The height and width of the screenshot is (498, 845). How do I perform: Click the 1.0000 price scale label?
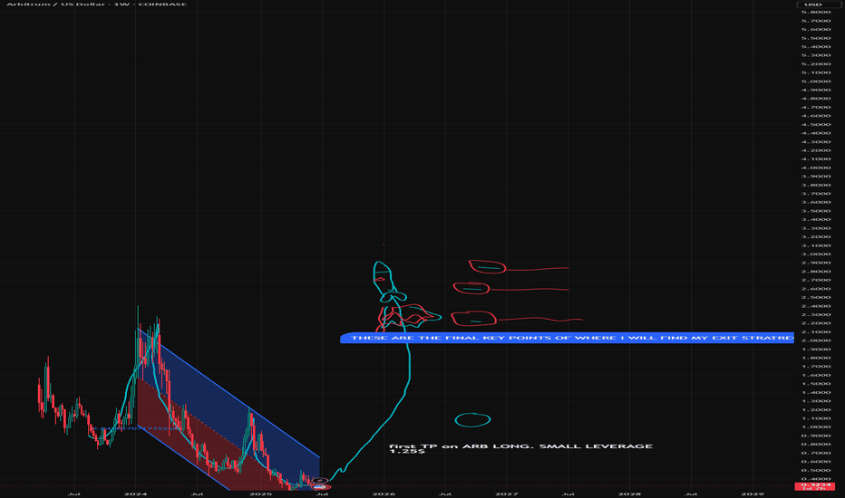tap(819, 426)
